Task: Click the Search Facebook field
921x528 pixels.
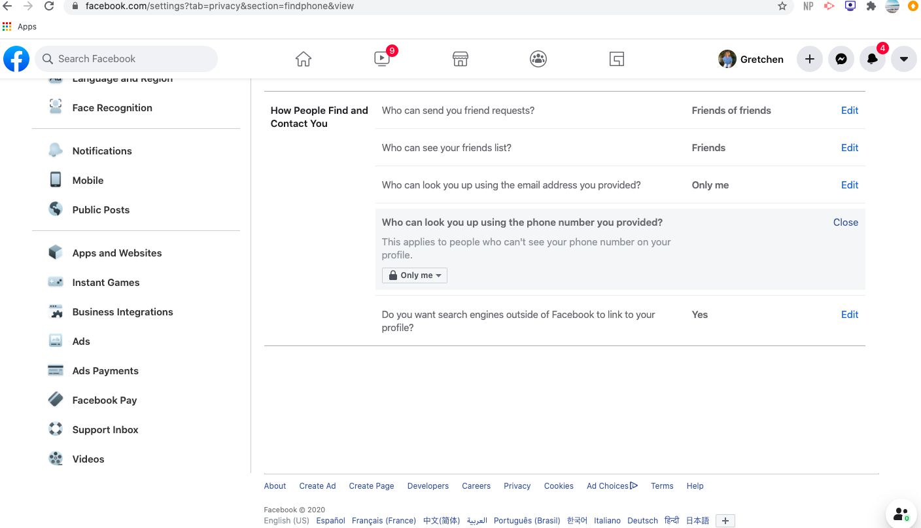Action: 126,59
